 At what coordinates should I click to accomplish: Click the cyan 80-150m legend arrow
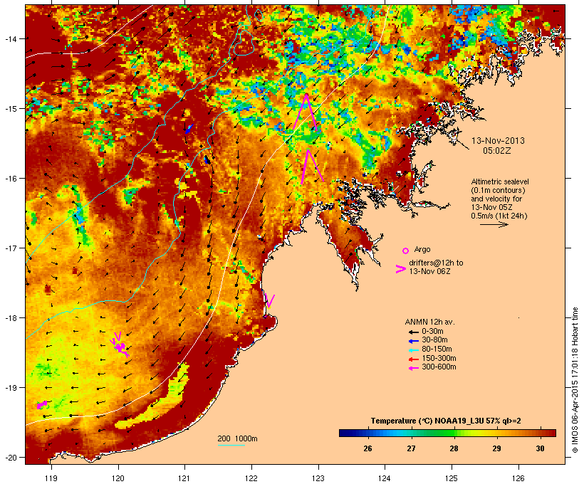[414, 350]
